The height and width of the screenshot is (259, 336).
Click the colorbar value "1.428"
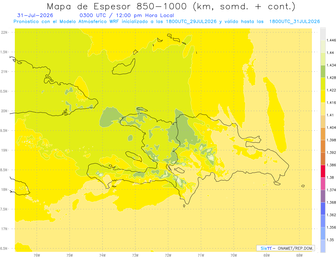(332, 78)
